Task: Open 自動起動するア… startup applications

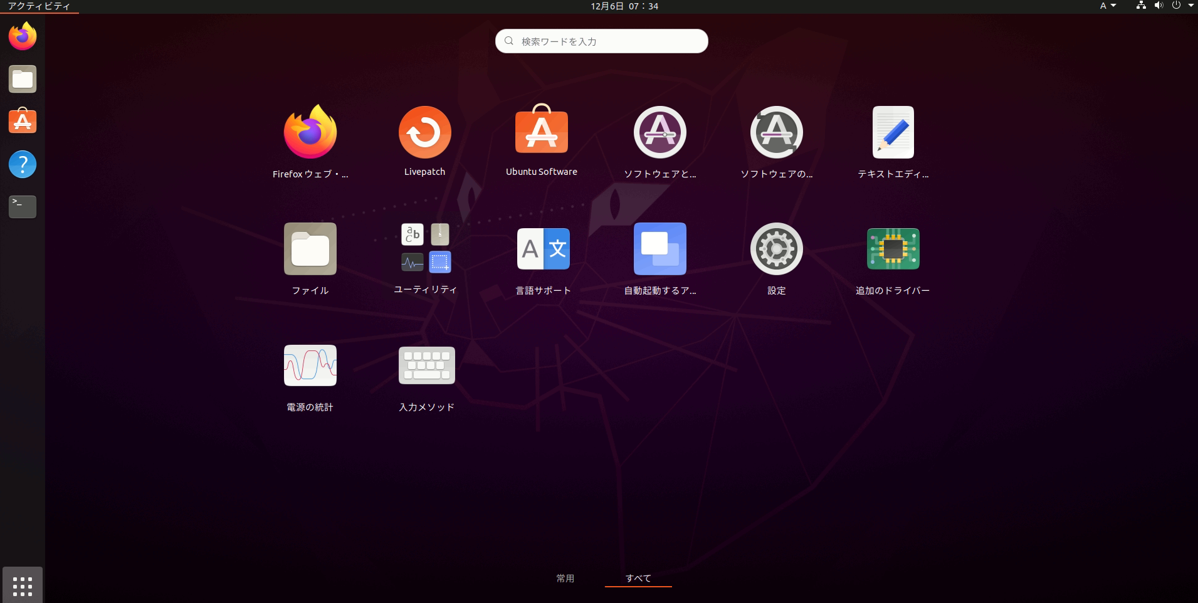Action: pyautogui.click(x=660, y=249)
